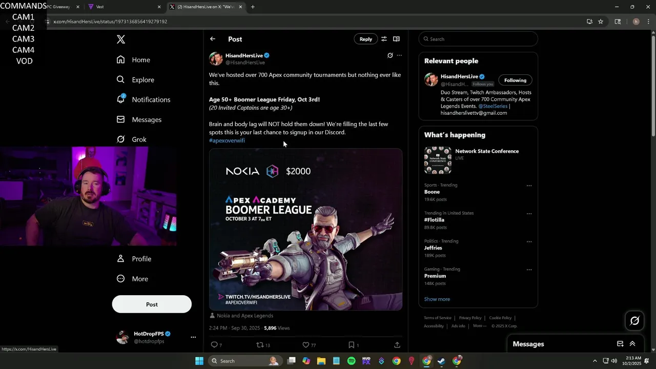The height and width of the screenshot is (369, 656).
Task: Open the reply filter settings icon
Action: (x=384, y=39)
